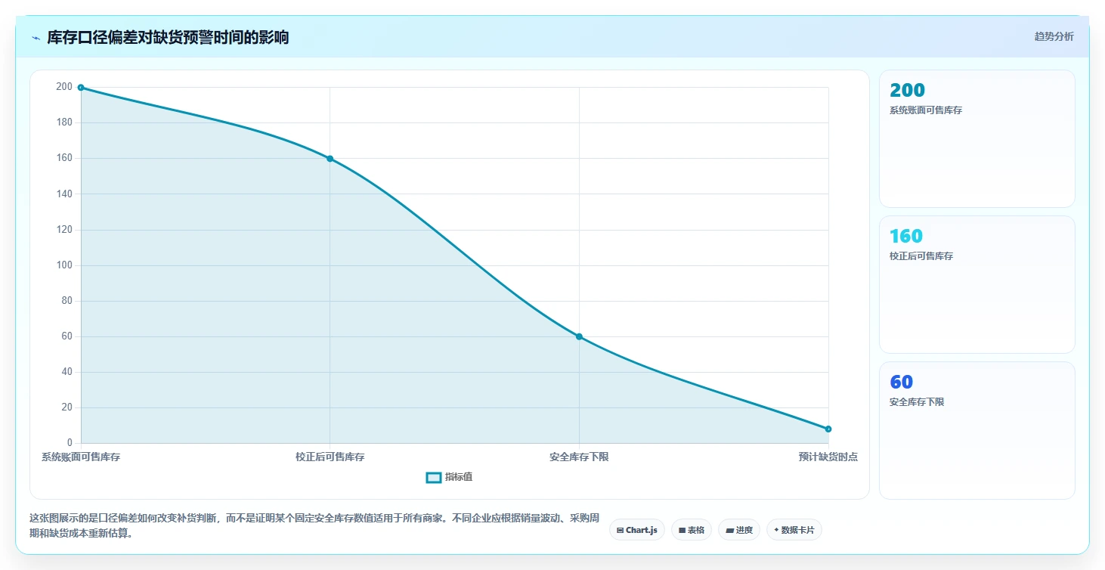This screenshot has width=1105, height=570.
Task: Click y-axis value 180
Action: point(64,122)
